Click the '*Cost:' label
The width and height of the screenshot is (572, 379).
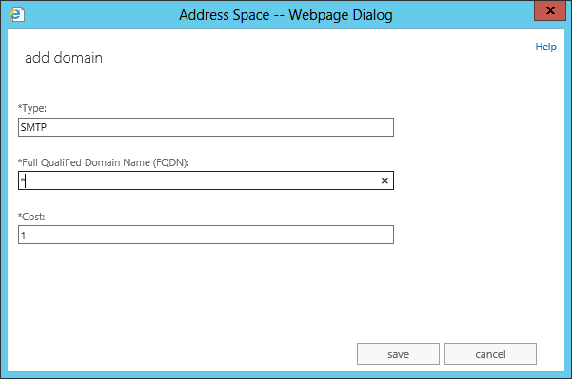point(31,217)
